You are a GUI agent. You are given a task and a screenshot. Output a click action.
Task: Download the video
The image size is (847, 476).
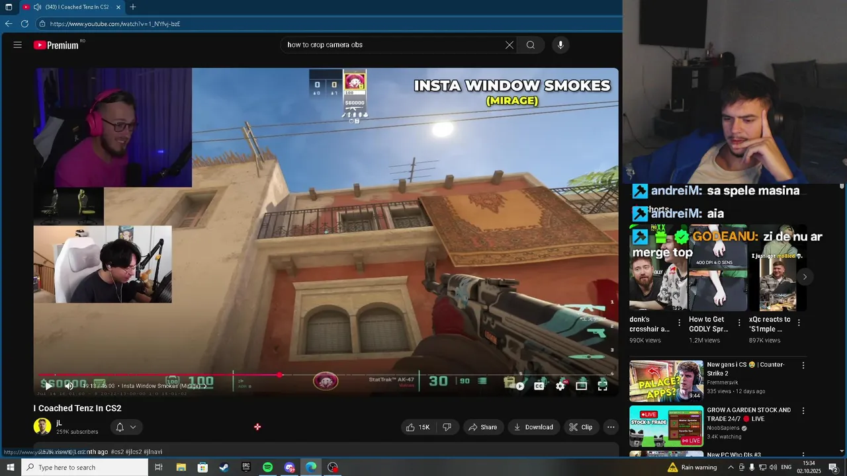point(533,427)
